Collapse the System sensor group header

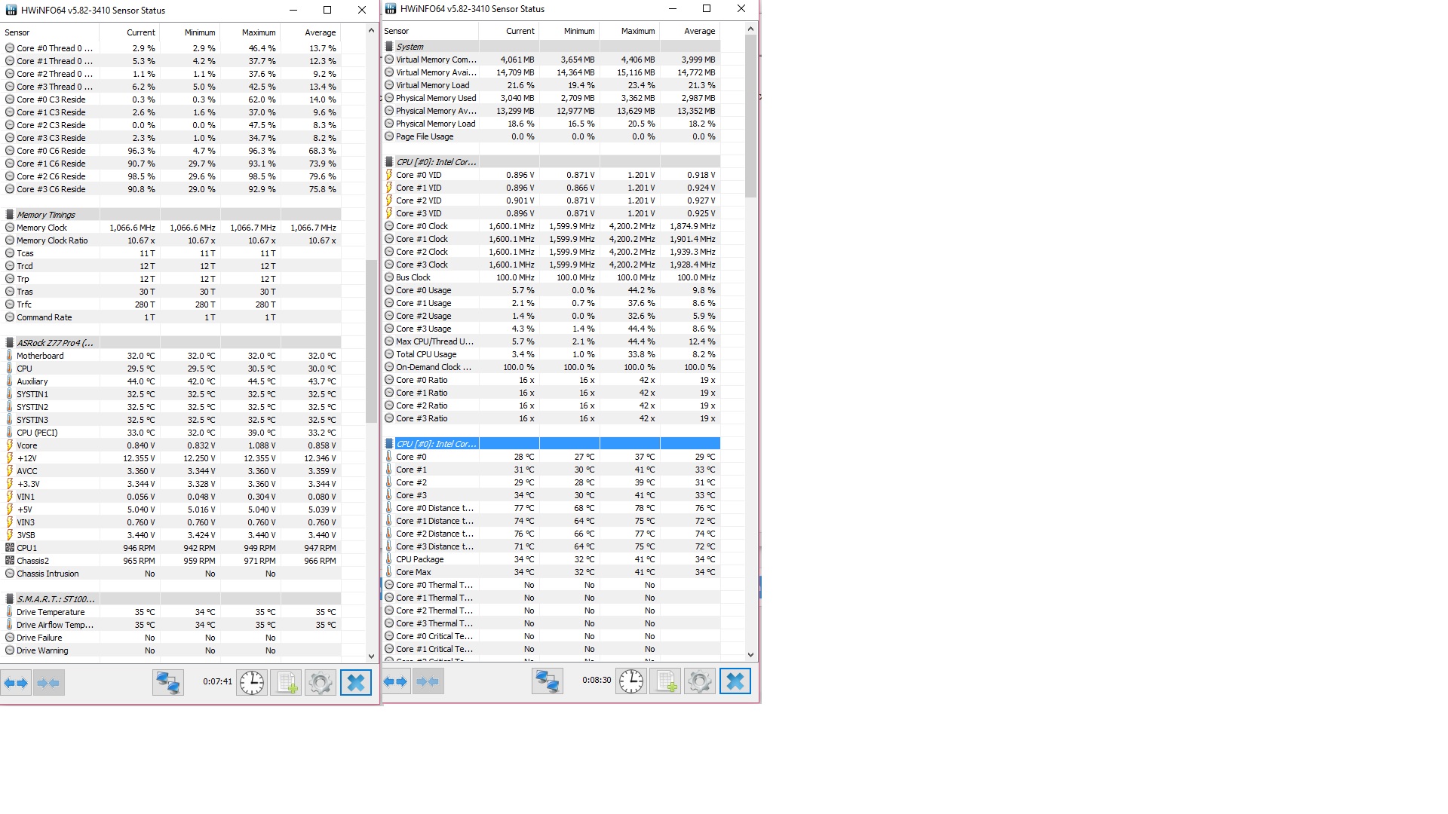410,47
